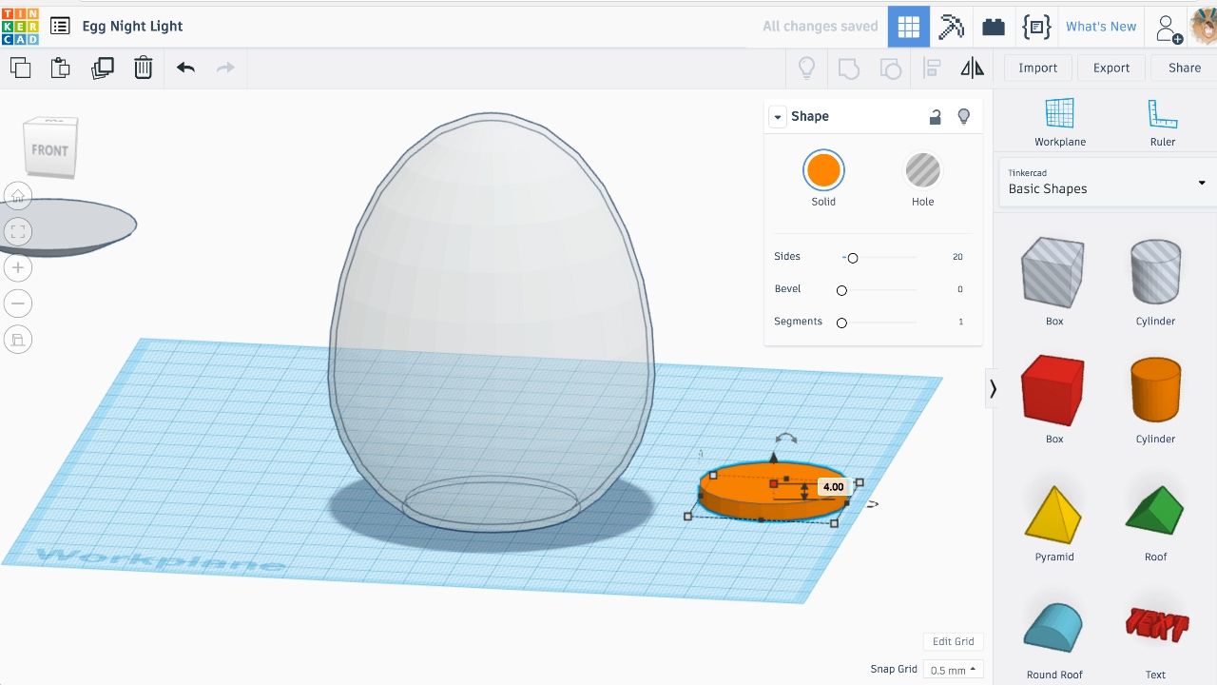This screenshot has height=685, width=1217.
Task: Undo the last action
Action: (x=185, y=68)
